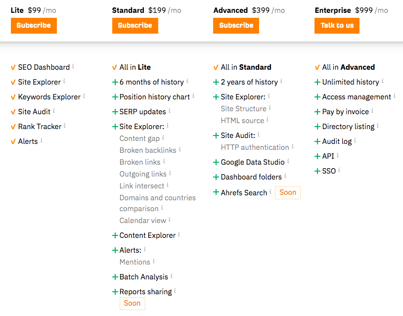This screenshot has width=403, height=316.
Task: Click Talk to us for Enterprise
Action: point(337,25)
